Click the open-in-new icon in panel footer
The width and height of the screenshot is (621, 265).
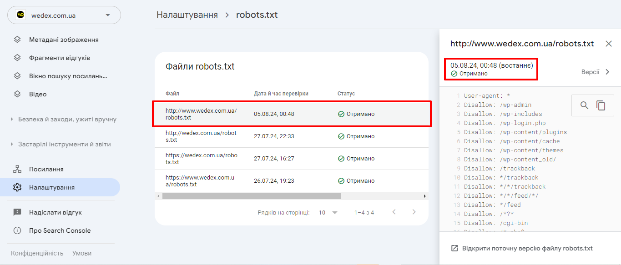click(x=454, y=248)
